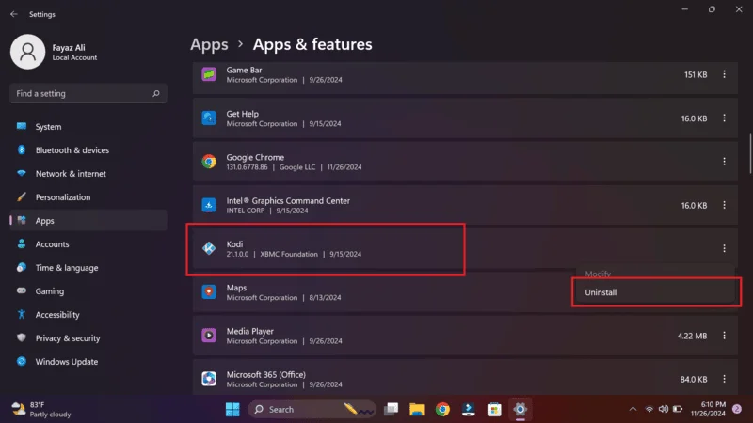Screen dimensions: 753x423
Task: Go to Network & internet settings
Action: [x=88, y=174]
